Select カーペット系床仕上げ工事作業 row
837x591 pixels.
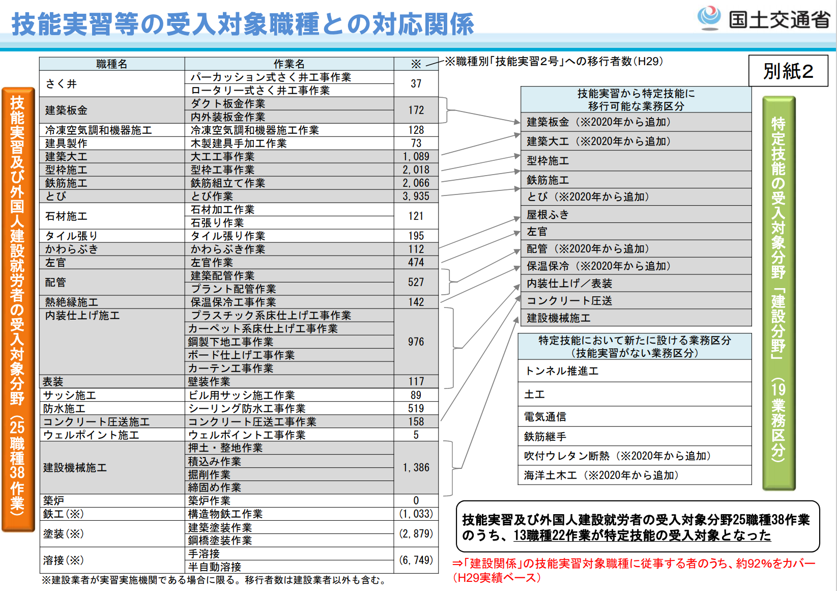[x=289, y=328]
